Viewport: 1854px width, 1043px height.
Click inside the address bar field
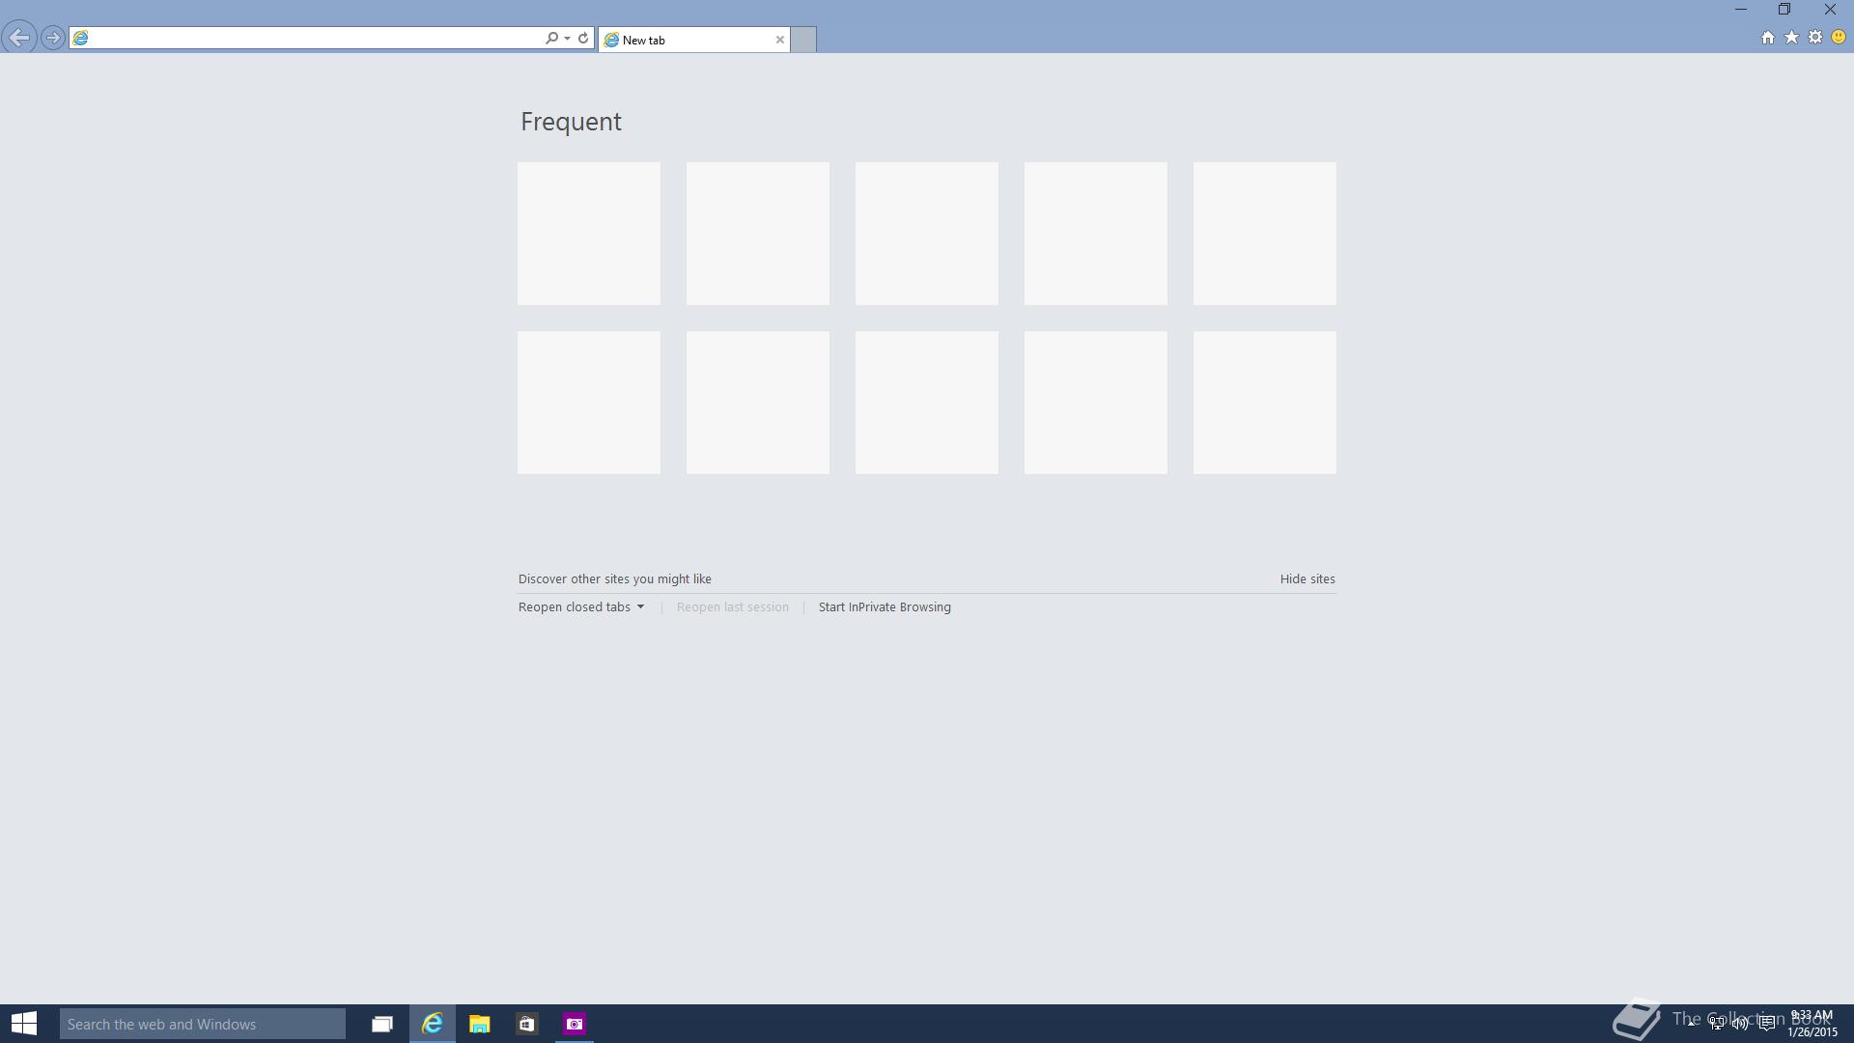(x=309, y=38)
